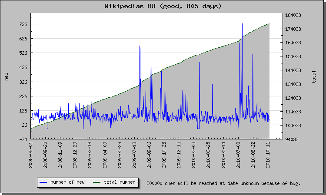
Task: Click the x-axis date '2009-10-26'
Action: (164, 155)
